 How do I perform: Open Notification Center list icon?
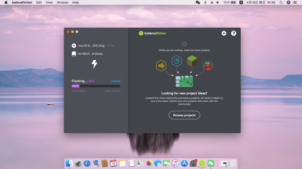[295, 2]
